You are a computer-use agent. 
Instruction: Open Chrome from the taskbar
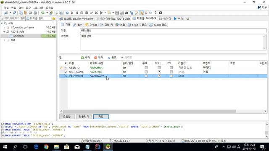click(x=46, y=147)
